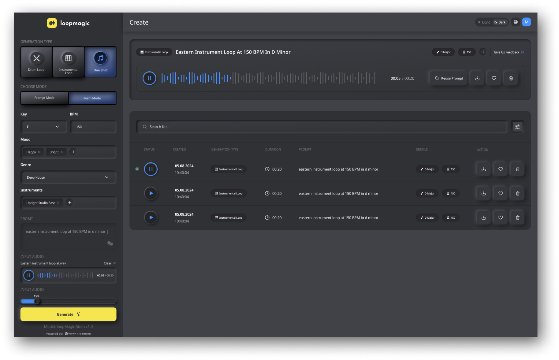This screenshot has width=559, height=360.
Task: Open Give Us Feedback link
Action: coord(509,52)
